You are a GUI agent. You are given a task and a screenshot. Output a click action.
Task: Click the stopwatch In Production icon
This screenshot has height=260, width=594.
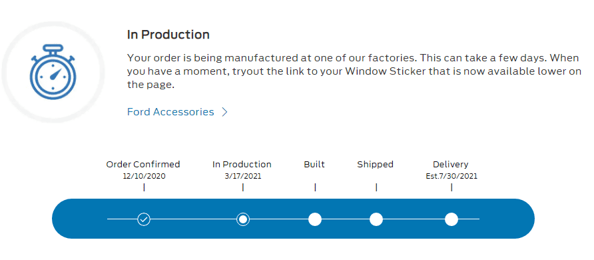[x=53, y=71]
